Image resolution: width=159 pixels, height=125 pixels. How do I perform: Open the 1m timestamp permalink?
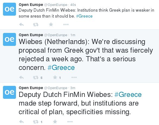click(x=73, y=35)
